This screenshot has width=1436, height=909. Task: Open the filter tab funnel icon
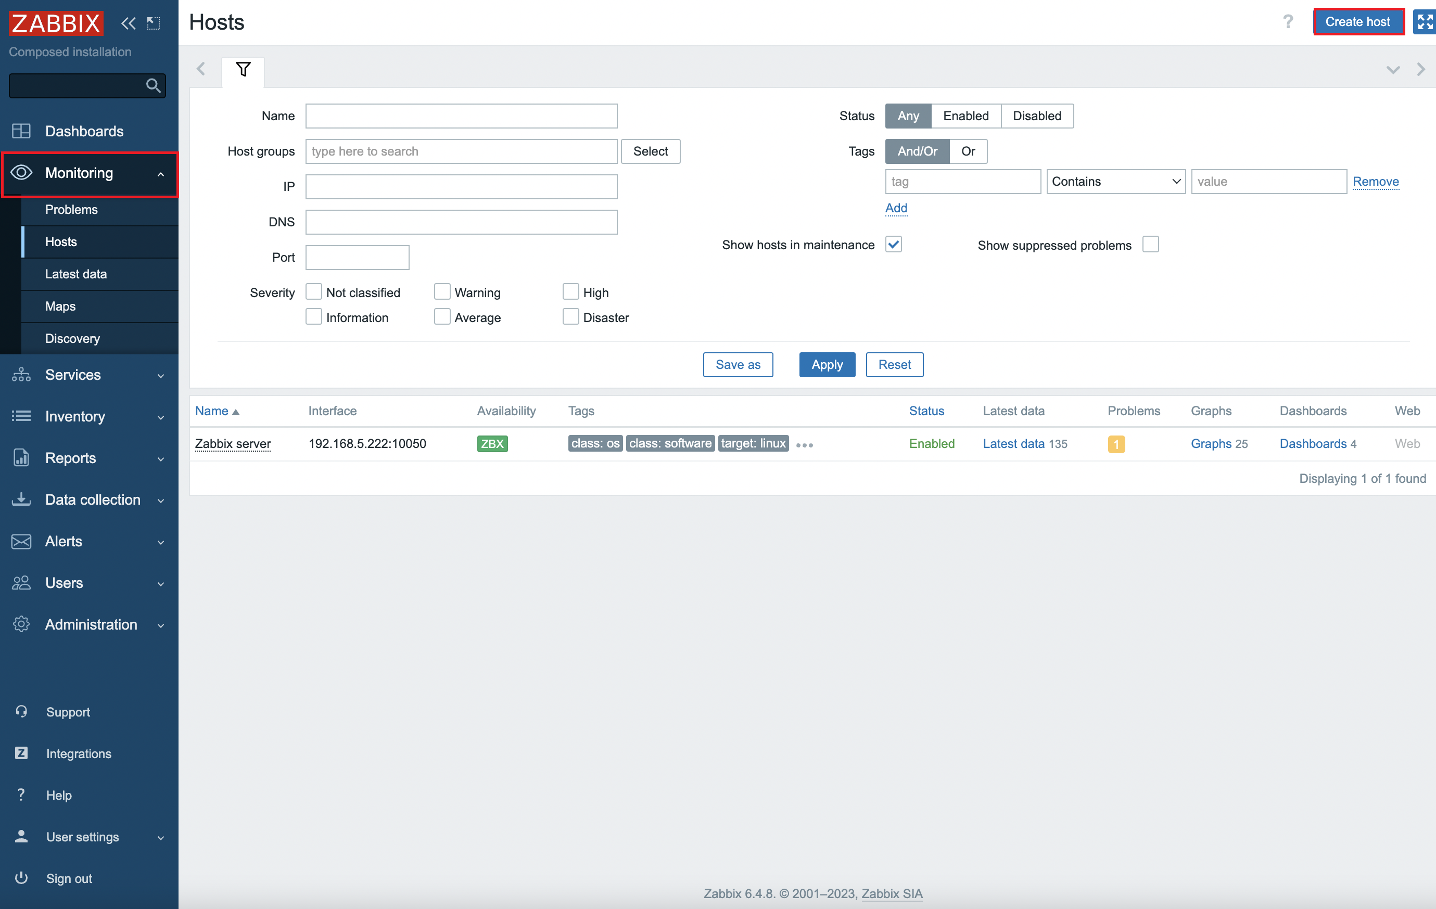point(243,70)
